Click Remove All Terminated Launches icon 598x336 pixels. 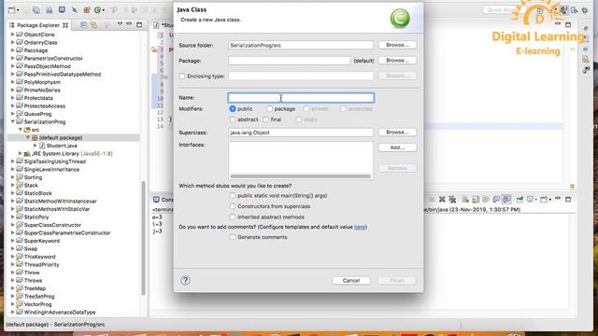coord(452,199)
